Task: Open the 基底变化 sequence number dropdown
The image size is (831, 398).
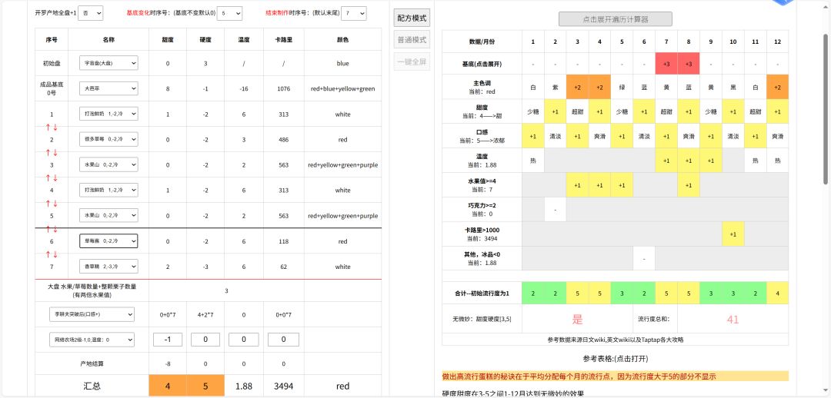Action: coord(229,14)
